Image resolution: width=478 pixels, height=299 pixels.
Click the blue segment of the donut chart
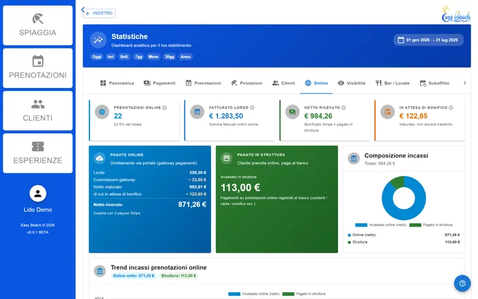pos(404,214)
